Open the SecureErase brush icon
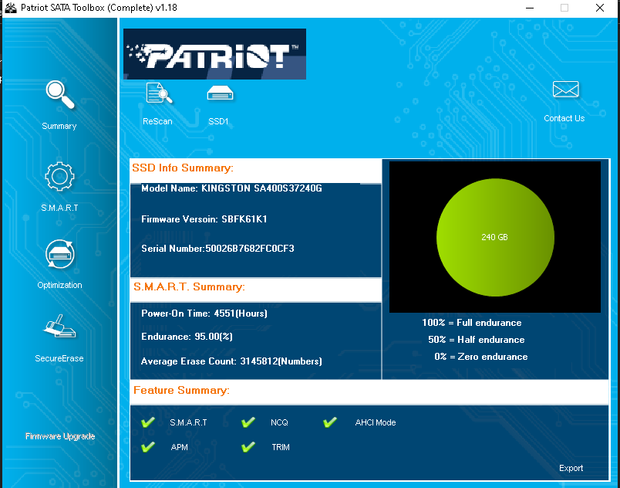 coord(59,326)
